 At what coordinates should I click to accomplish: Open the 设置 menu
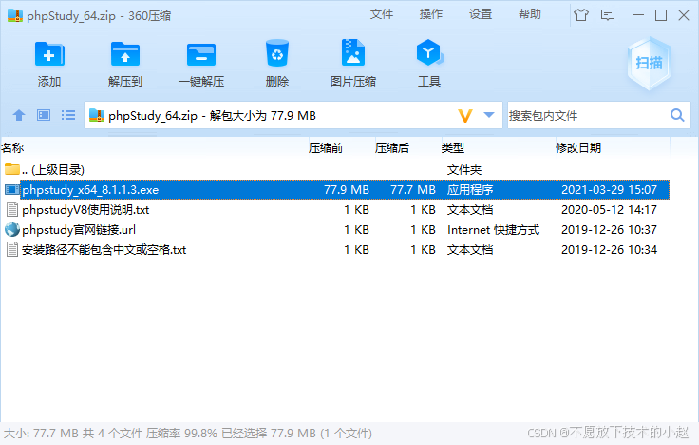pos(481,14)
